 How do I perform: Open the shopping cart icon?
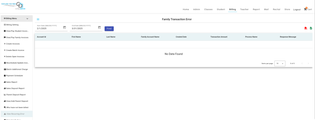click(305, 9)
